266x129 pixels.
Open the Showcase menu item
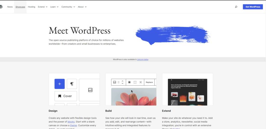point(20,7)
